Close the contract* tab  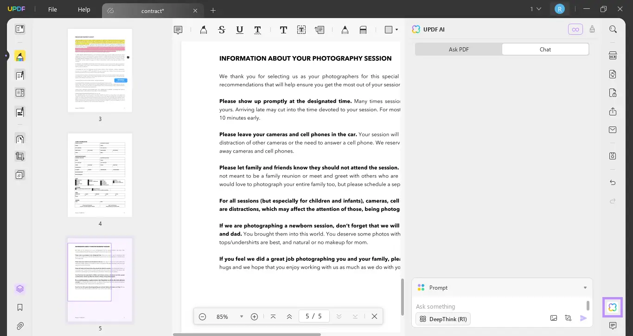coord(195,11)
